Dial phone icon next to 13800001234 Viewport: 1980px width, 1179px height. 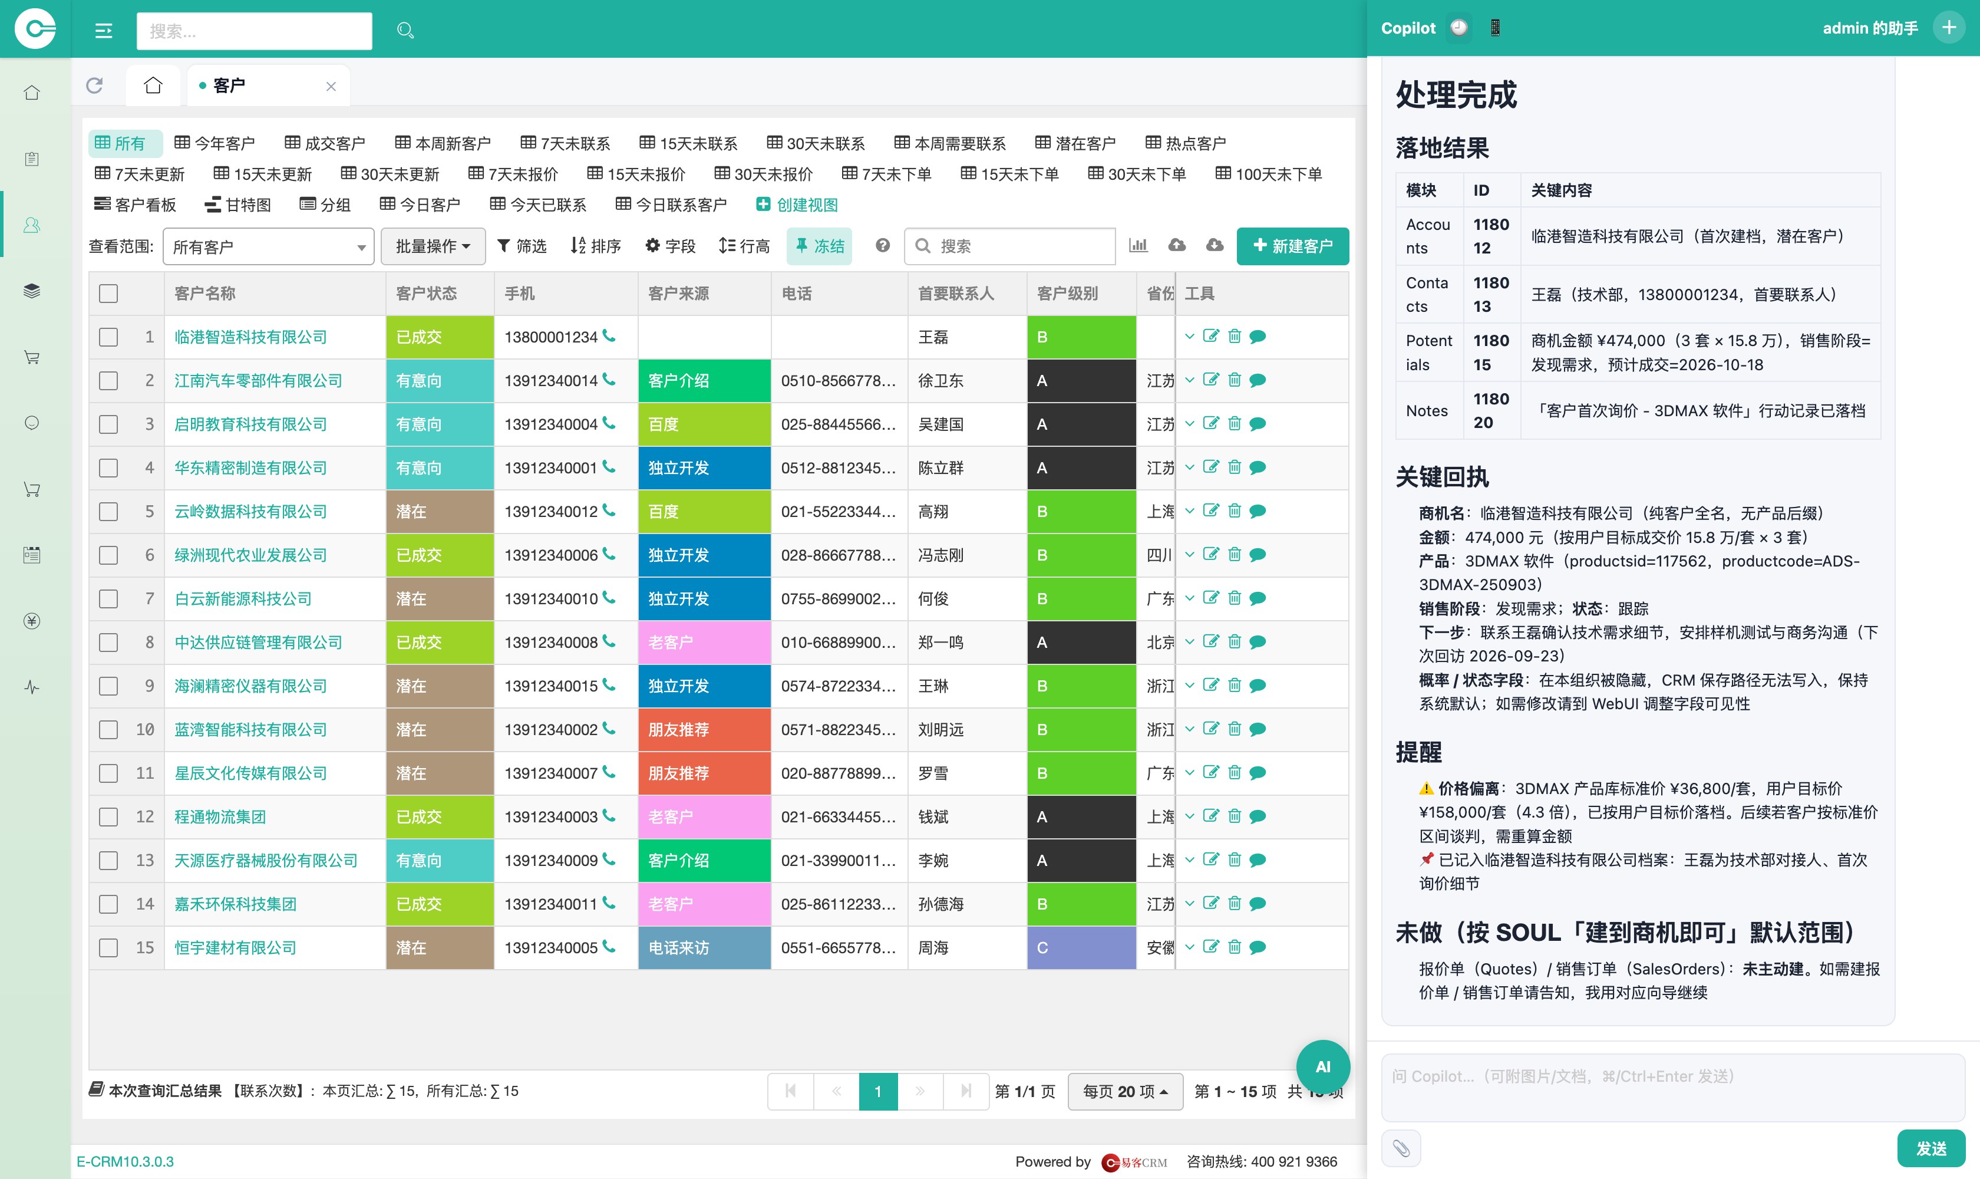(x=609, y=336)
